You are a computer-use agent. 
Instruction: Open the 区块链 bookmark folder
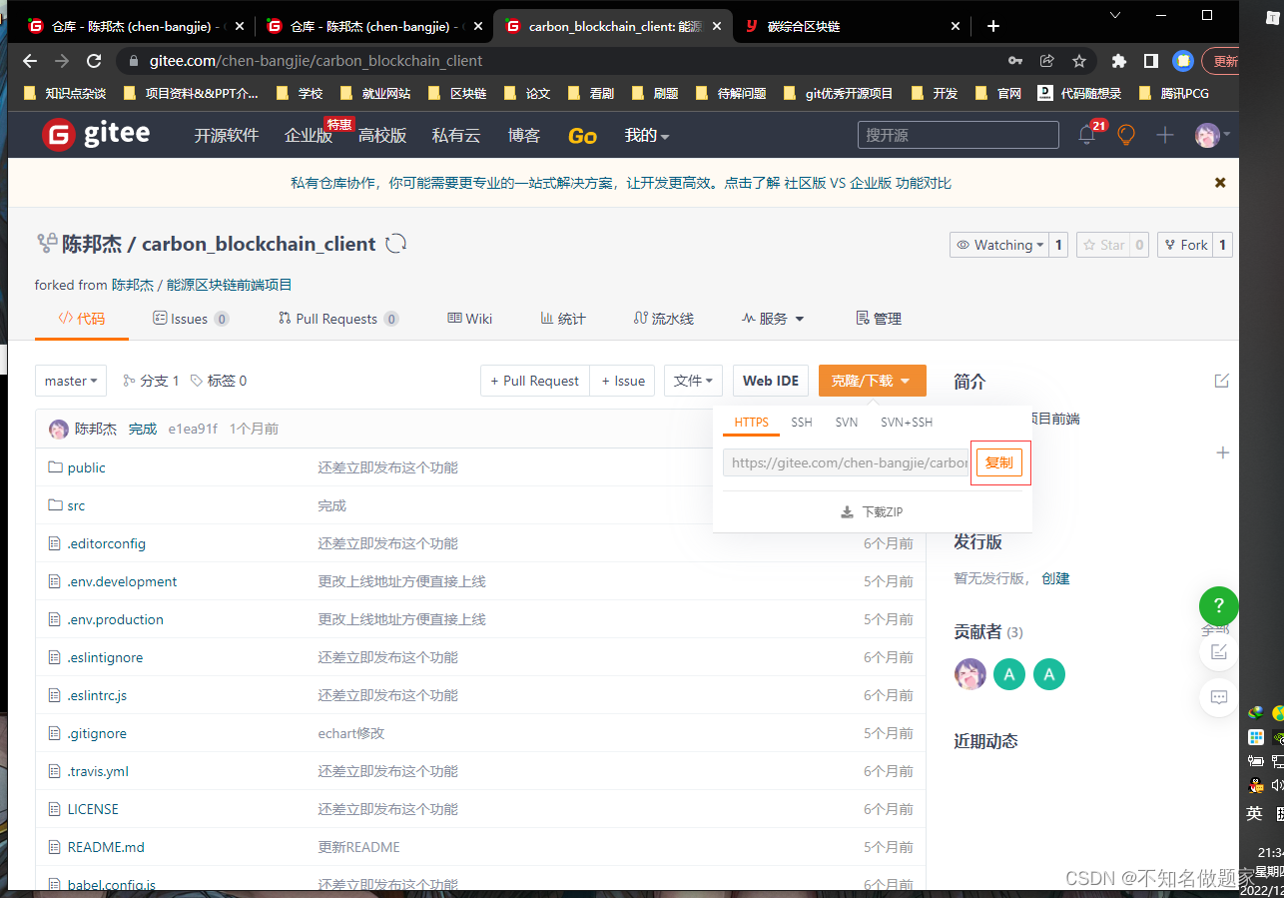(x=457, y=93)
